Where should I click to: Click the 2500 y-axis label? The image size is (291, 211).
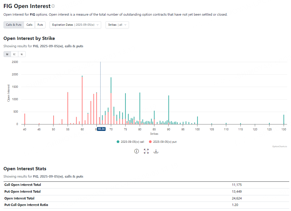pos(15,62)
